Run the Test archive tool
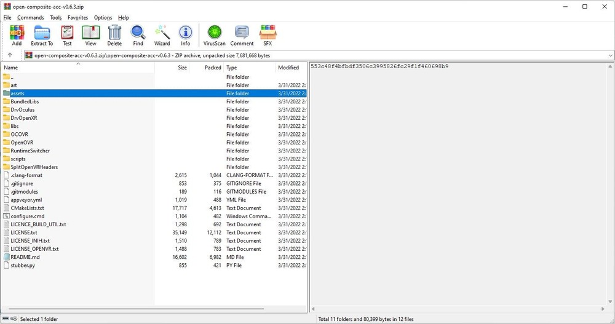The height and width of the screenshot is (324, 615). (67, 35)
